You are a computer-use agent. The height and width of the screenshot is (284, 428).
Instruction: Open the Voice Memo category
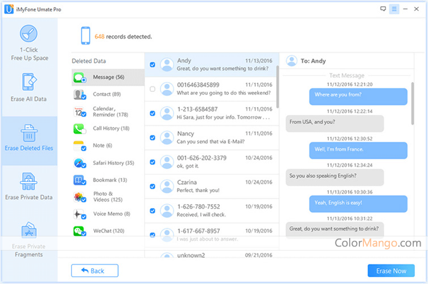[x=107, y=214]
